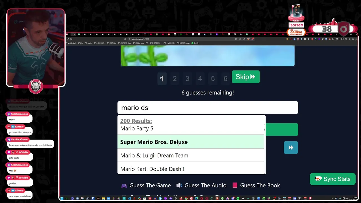Image resolution: width=361 pixels, height=203 pixels.
Task: Choose 'Mario & Luigi: Dream Team' result
Action: 191,155
